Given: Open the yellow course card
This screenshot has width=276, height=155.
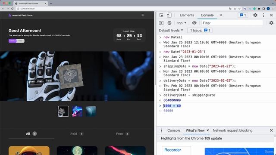Looking at the screenshot, I should [x=29, y=150].
